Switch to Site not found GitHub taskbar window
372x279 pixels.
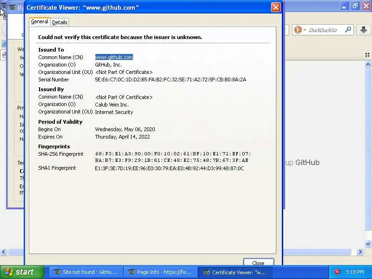point(86,272)
